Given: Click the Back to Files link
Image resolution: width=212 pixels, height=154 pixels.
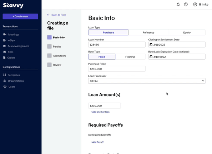Looking at the screenshot, I should (59, 15).
